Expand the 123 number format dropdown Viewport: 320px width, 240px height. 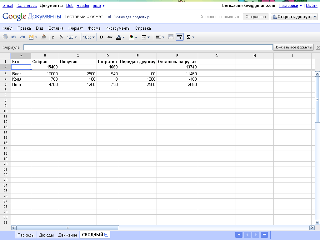(x=72, y=37)
